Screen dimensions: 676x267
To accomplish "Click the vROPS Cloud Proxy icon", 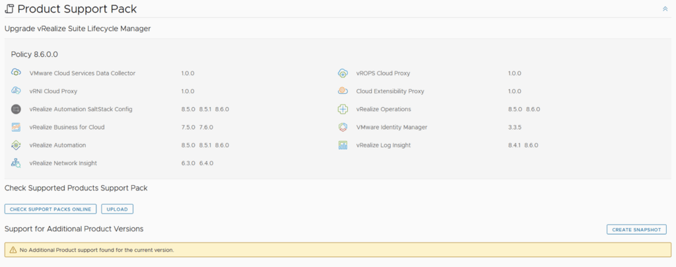I will point(343,73).
